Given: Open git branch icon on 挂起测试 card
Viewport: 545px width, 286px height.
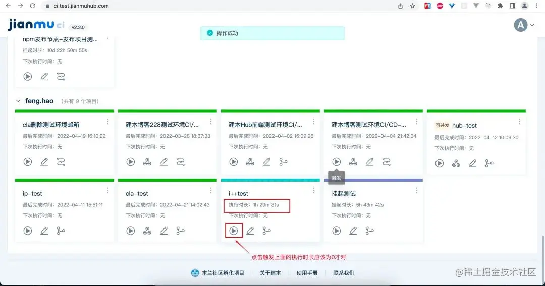Looking at the screenshot, I should 369,231.
